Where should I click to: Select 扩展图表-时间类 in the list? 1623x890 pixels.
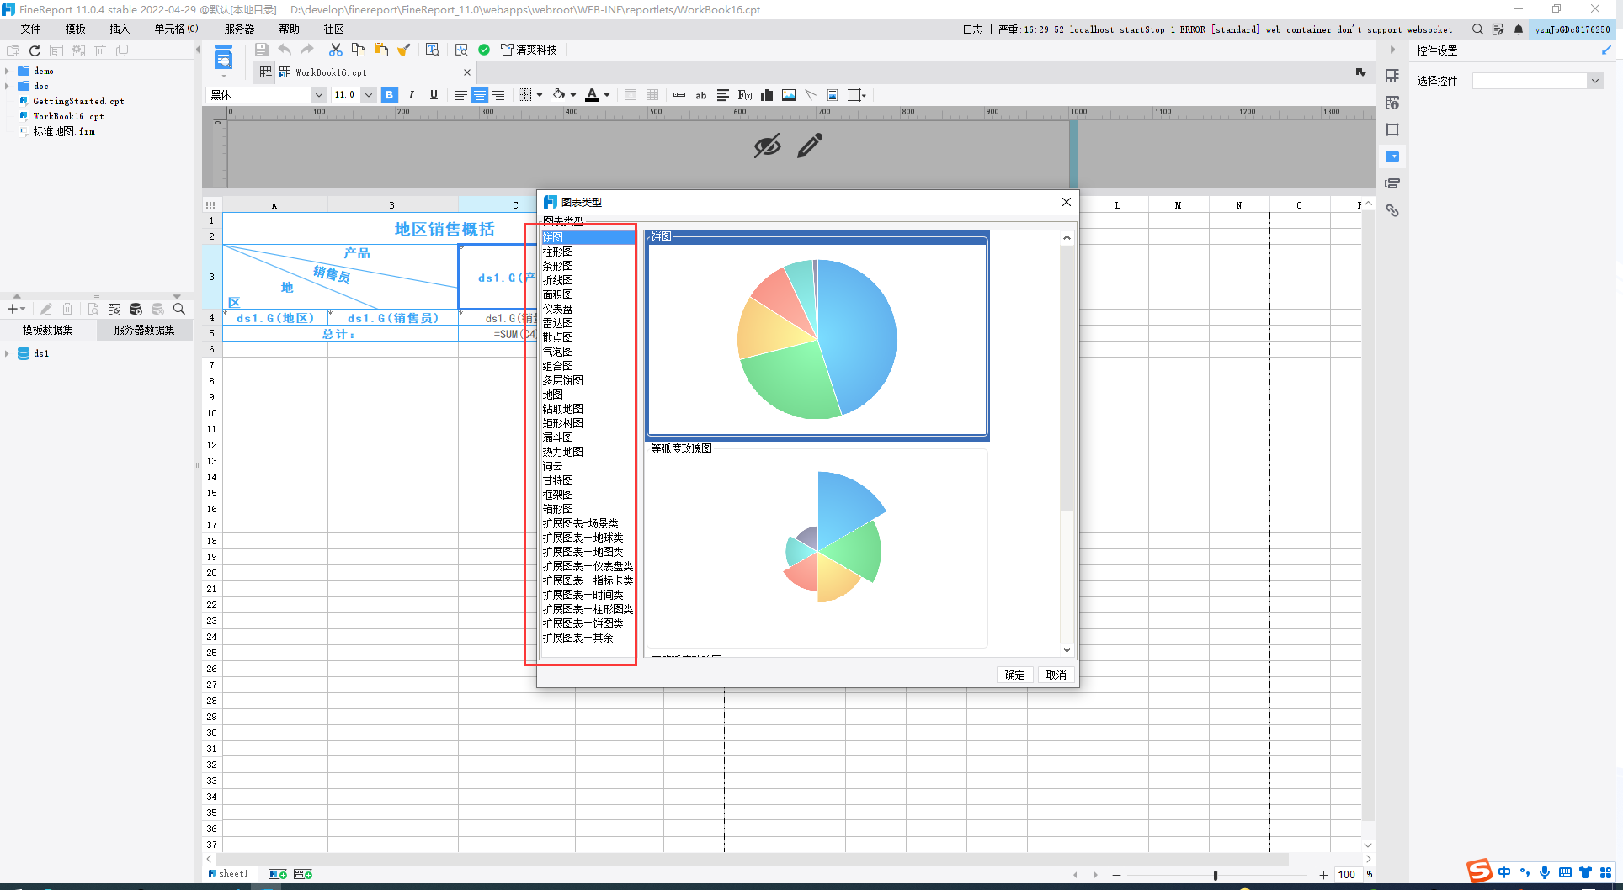[583, 595]
